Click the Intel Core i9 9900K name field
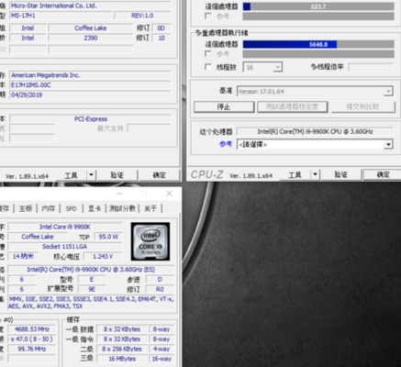 click(x=65, y=227)
